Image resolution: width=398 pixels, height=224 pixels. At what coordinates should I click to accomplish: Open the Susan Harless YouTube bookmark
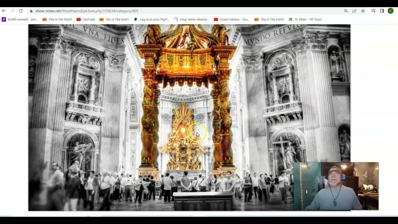pyautogui.click(x=232, y=19)
